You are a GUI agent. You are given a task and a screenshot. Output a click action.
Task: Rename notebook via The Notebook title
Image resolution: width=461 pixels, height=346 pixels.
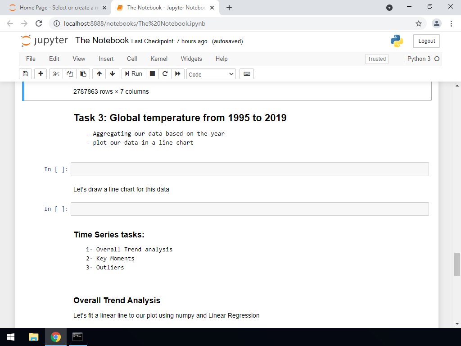[102, 40]
